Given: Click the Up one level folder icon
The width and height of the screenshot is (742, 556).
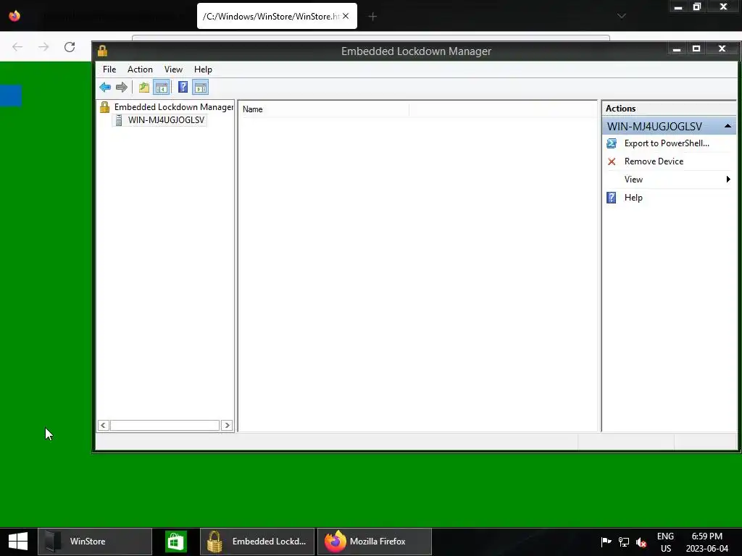Looking at the screenshot, I should point(144,88).
